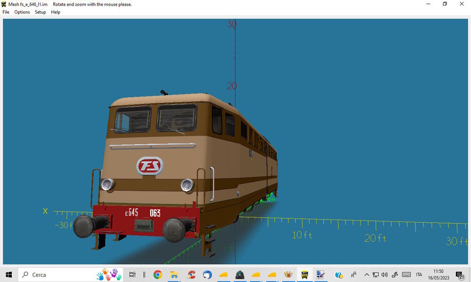
Task: Open the notification center with 21 alerts
Action: pos(460,274)
